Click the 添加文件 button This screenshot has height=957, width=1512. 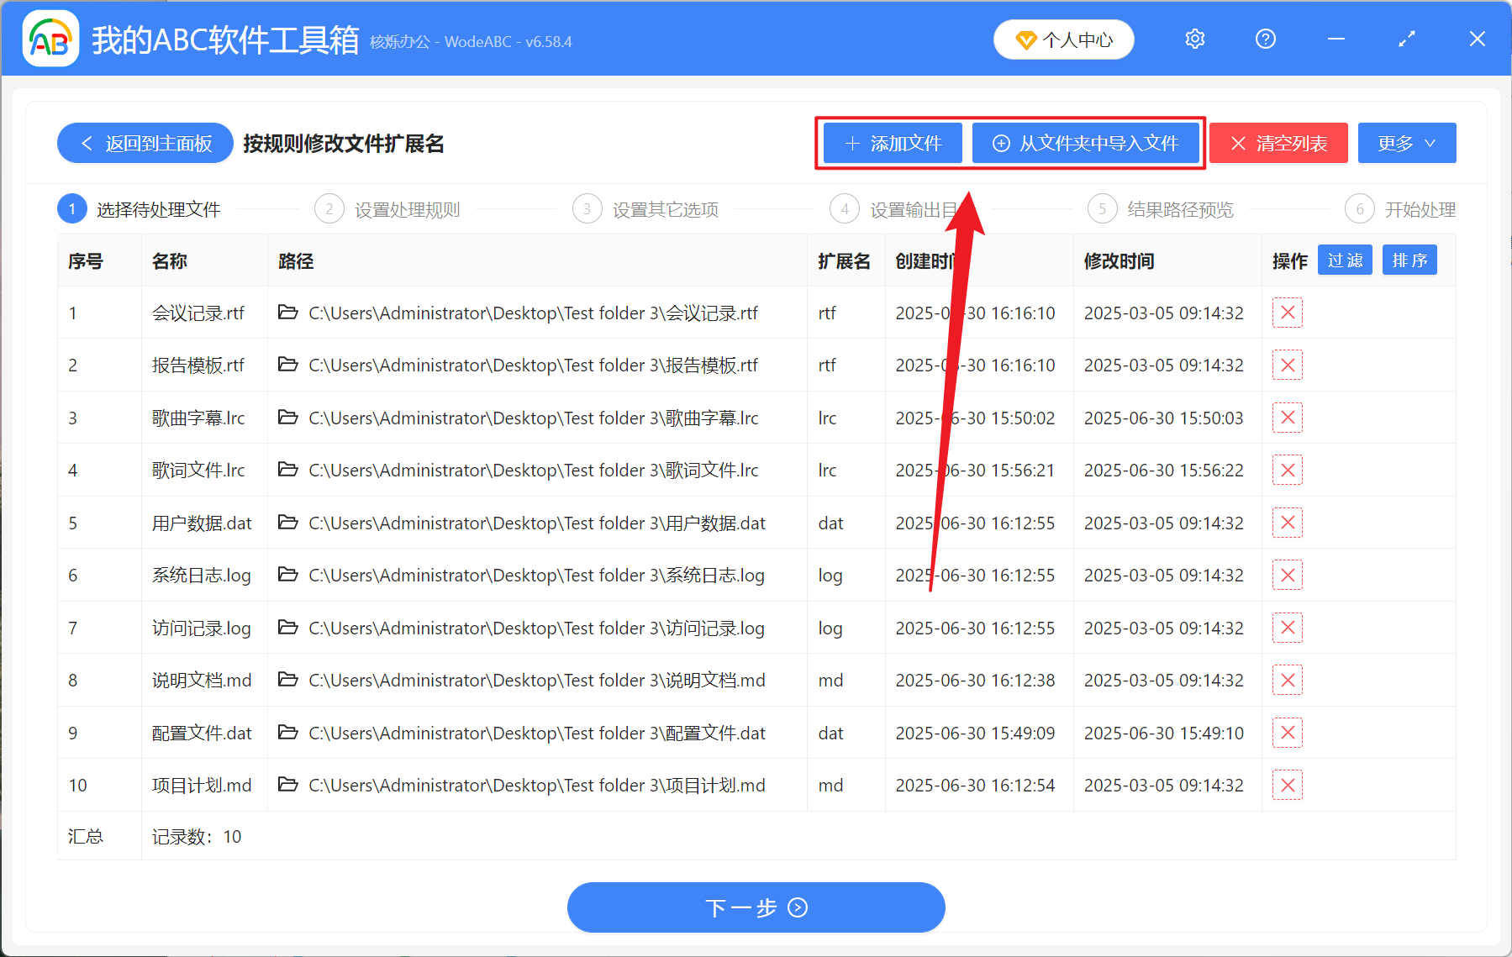click(892, 143)
